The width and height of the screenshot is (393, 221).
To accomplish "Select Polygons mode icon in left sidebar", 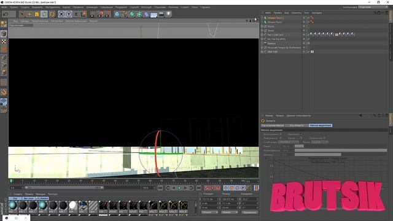I will pos(4,72).
